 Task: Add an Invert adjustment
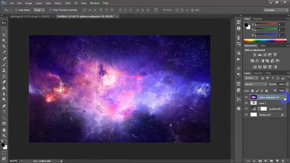pyautogui.click(x=255, y=67)
